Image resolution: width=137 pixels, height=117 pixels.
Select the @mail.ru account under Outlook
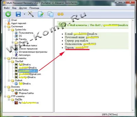[x=25, y=84]
